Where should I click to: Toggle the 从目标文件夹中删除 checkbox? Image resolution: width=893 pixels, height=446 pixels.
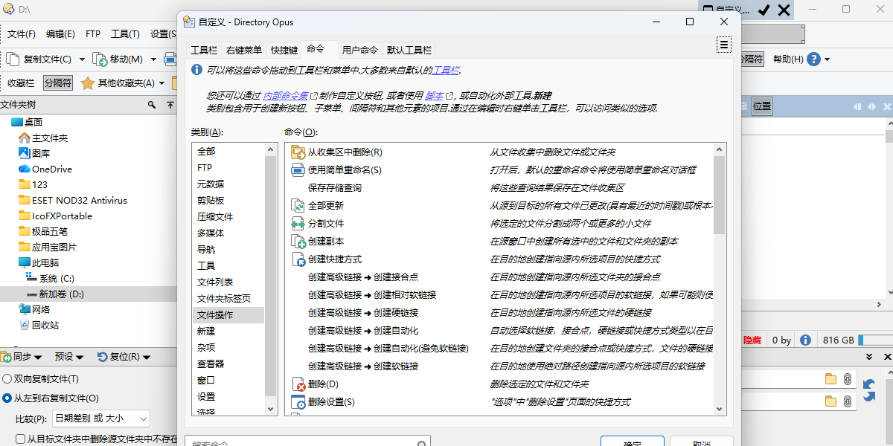coord(20,439)
